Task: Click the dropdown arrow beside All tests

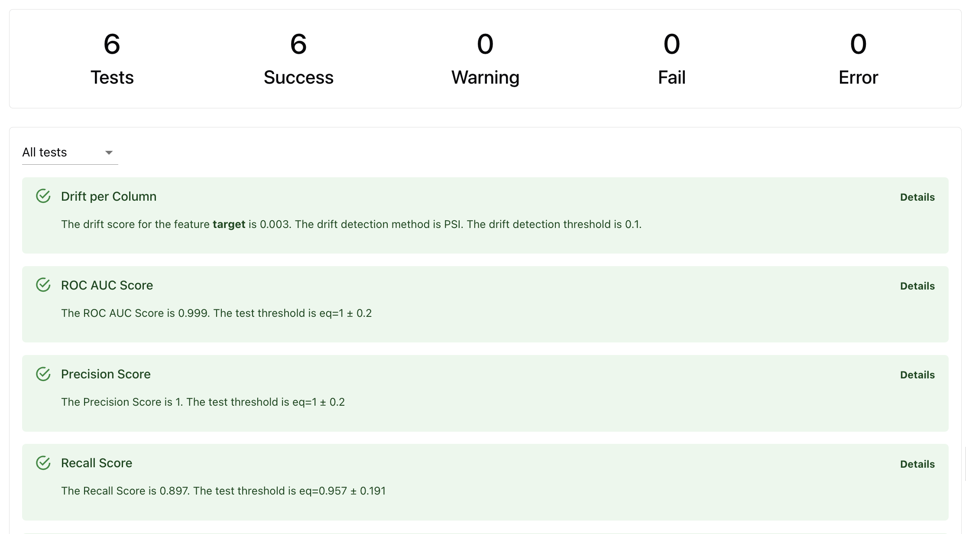Action: coord(109,153)
